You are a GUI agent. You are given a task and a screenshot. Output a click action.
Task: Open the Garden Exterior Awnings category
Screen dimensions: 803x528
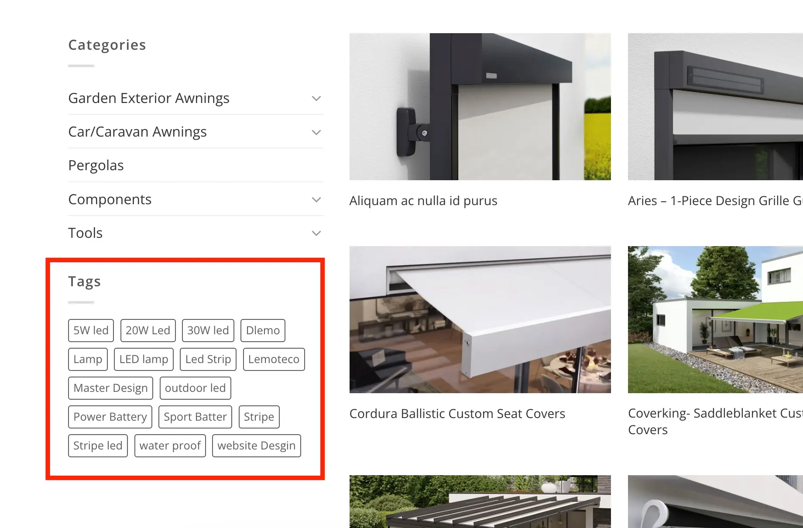point(149,98)
